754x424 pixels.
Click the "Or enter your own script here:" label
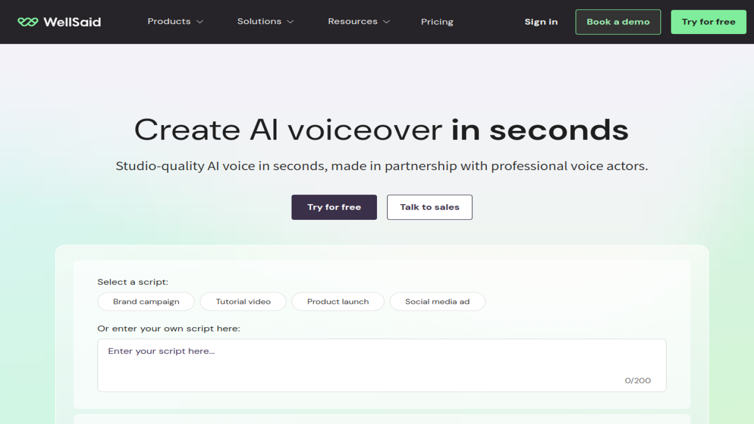pos(169,329)
